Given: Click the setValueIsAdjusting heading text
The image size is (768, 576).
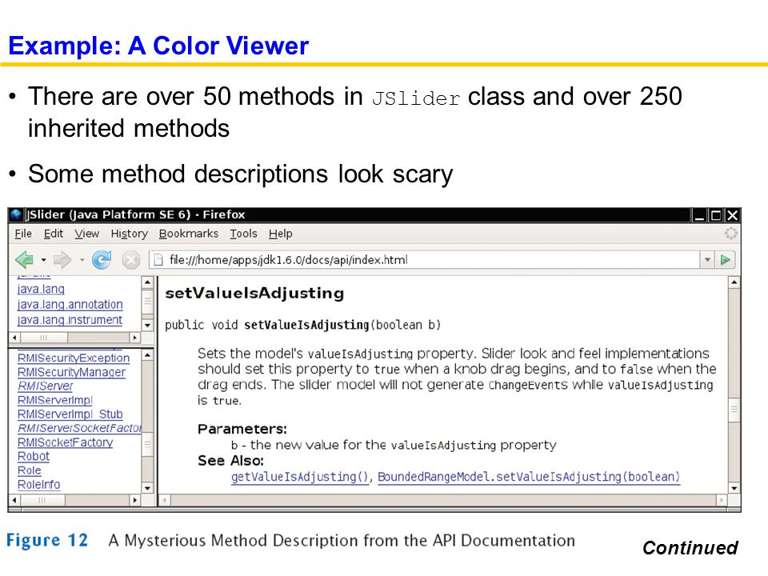Looking at the screenshot, I should point(254,294).
